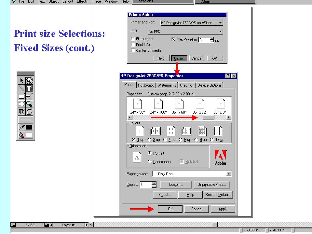Switch to the Device Options tab
The image size is (312, 234).
[x=209, y=85]
